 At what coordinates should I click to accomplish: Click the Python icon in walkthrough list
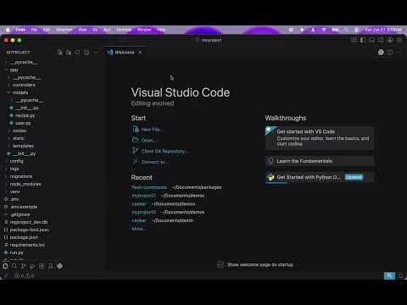(x=270, y=177)
